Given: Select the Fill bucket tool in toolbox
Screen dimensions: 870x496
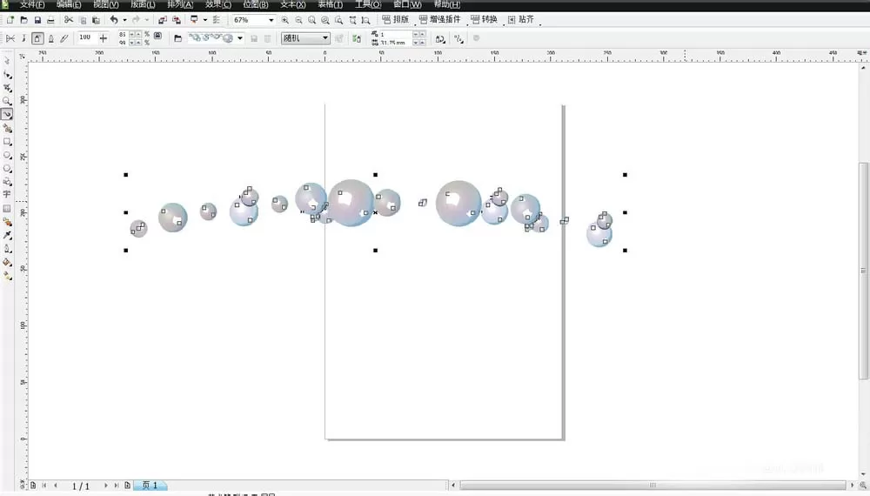Looking at the screenshot, I should coord(7,262).
